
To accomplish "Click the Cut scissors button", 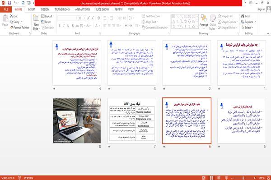I will click(14, 16).
